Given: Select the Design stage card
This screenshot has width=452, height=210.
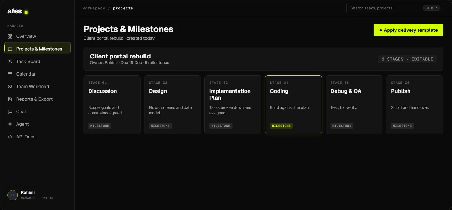Looking at the screenshot, I should (172, 105).
